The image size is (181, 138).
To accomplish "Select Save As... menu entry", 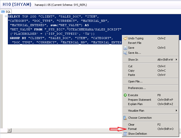I will click(151, 53).
